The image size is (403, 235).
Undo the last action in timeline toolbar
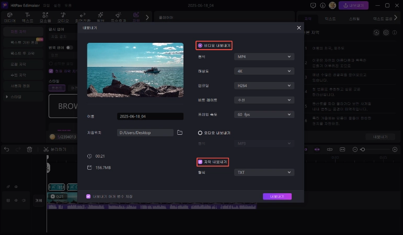[6, 149]
